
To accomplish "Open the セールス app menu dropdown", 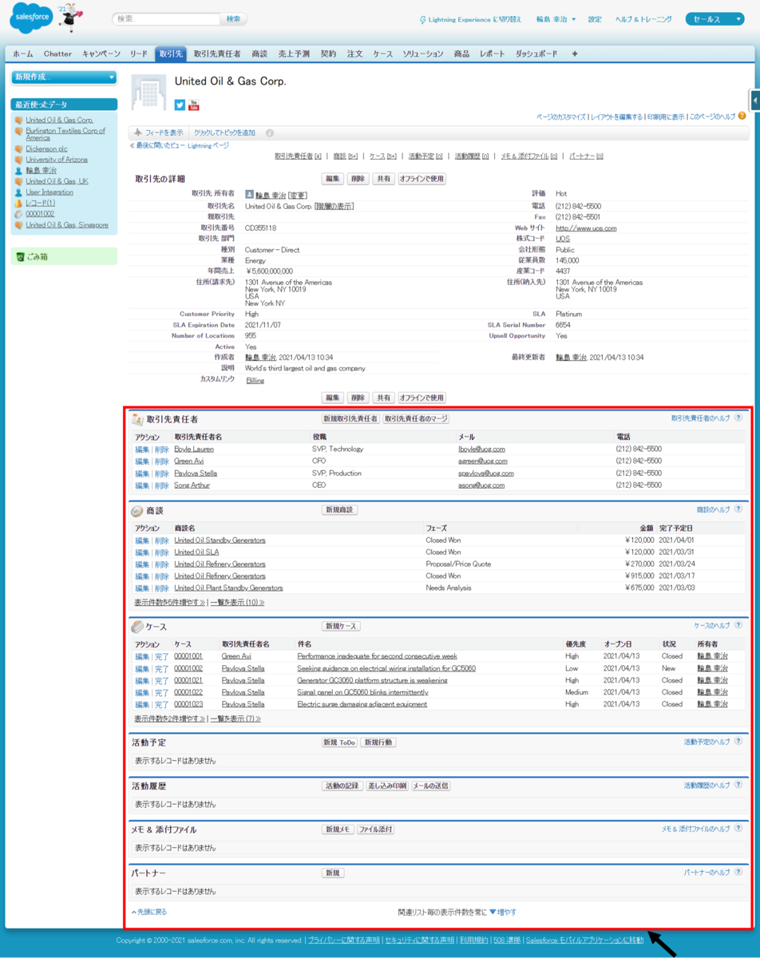I will tap(714, 19).
